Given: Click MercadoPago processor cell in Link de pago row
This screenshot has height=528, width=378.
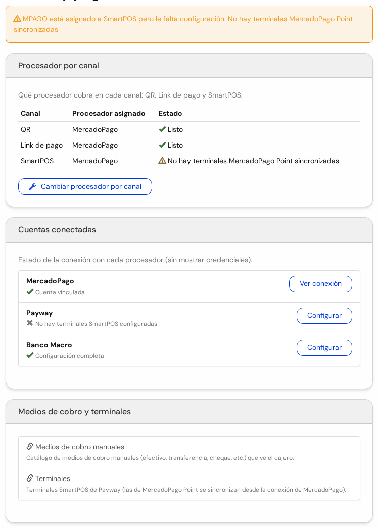Looking at the screenshot, I should 95,145.
